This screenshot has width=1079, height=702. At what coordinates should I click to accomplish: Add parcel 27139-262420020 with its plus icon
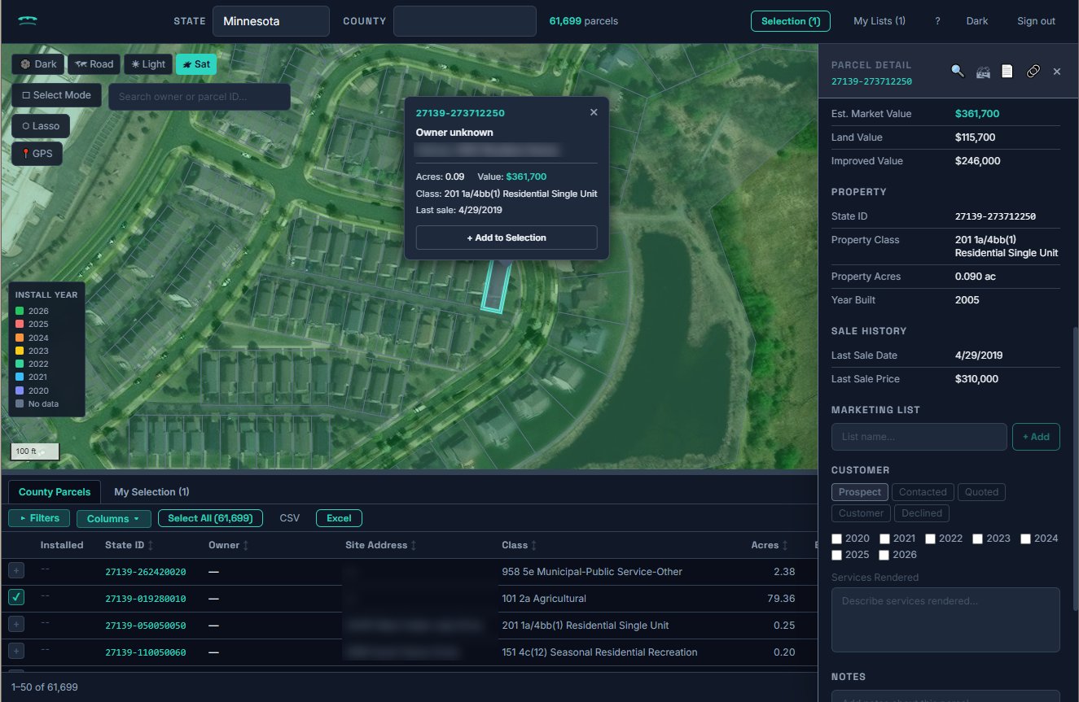coord(16,571)
